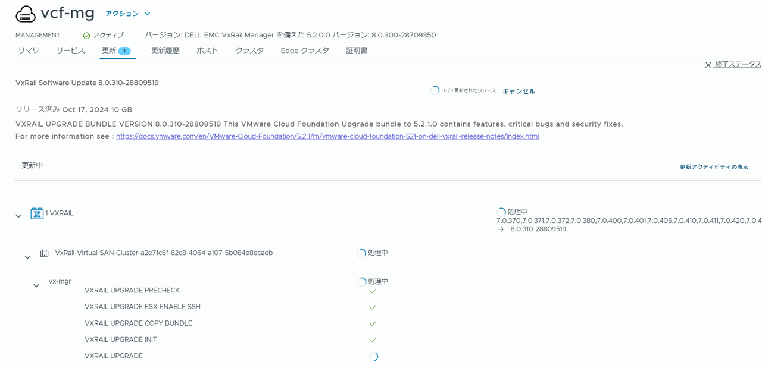Click the checkmark for VXRAIL UPGRADE INIT

point(373,340)
